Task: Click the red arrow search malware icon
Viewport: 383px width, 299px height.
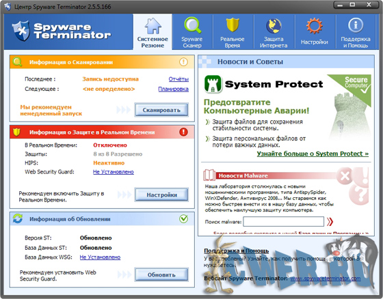Action: pyautogui.click(x=330, y=222)
